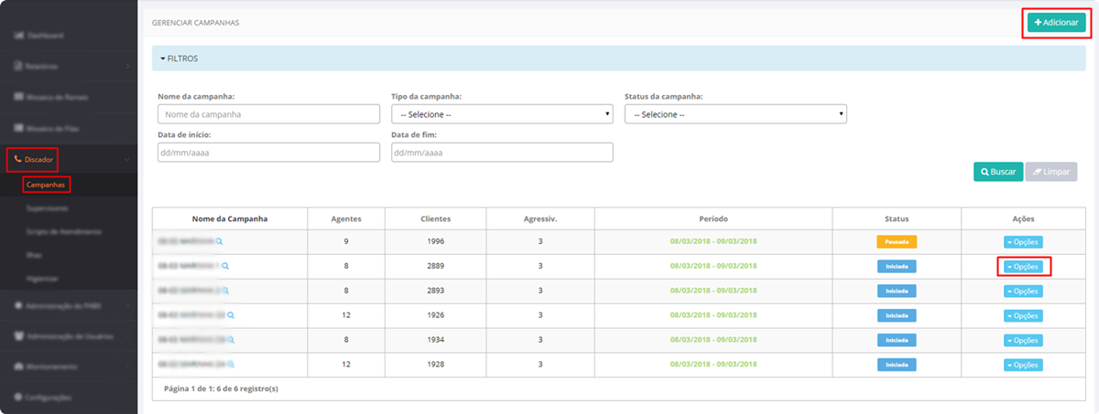Click the Configurações gear icon in sidebar

pos(18,398)
